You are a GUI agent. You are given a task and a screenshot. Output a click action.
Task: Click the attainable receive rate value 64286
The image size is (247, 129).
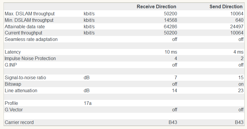171,27
